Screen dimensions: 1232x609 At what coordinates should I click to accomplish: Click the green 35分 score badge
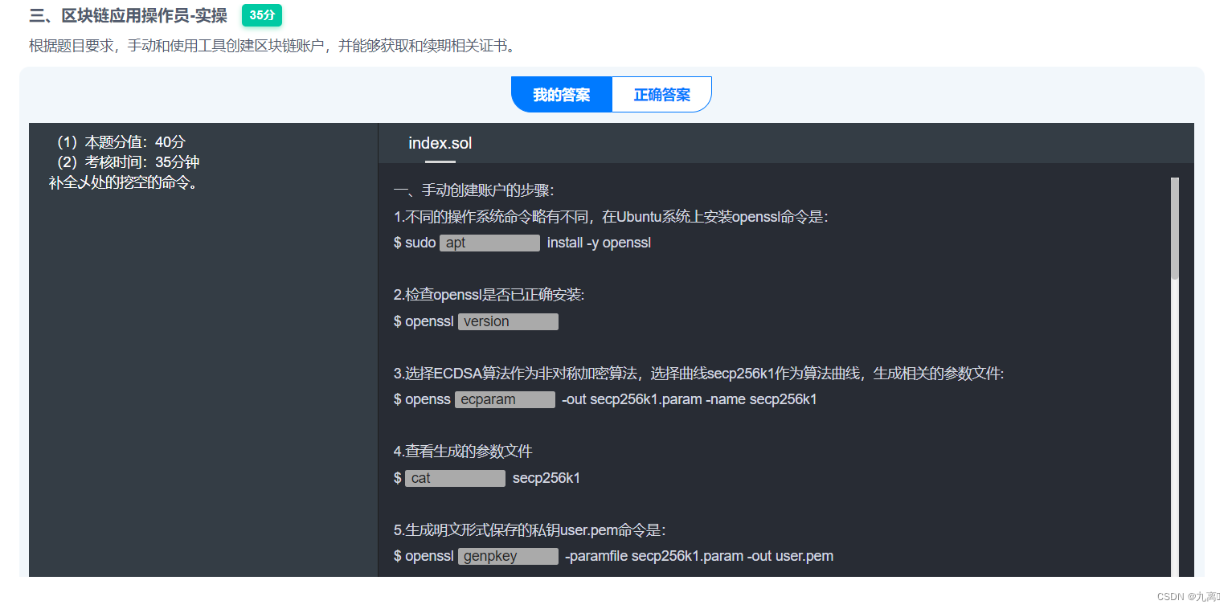click(261, 15)
